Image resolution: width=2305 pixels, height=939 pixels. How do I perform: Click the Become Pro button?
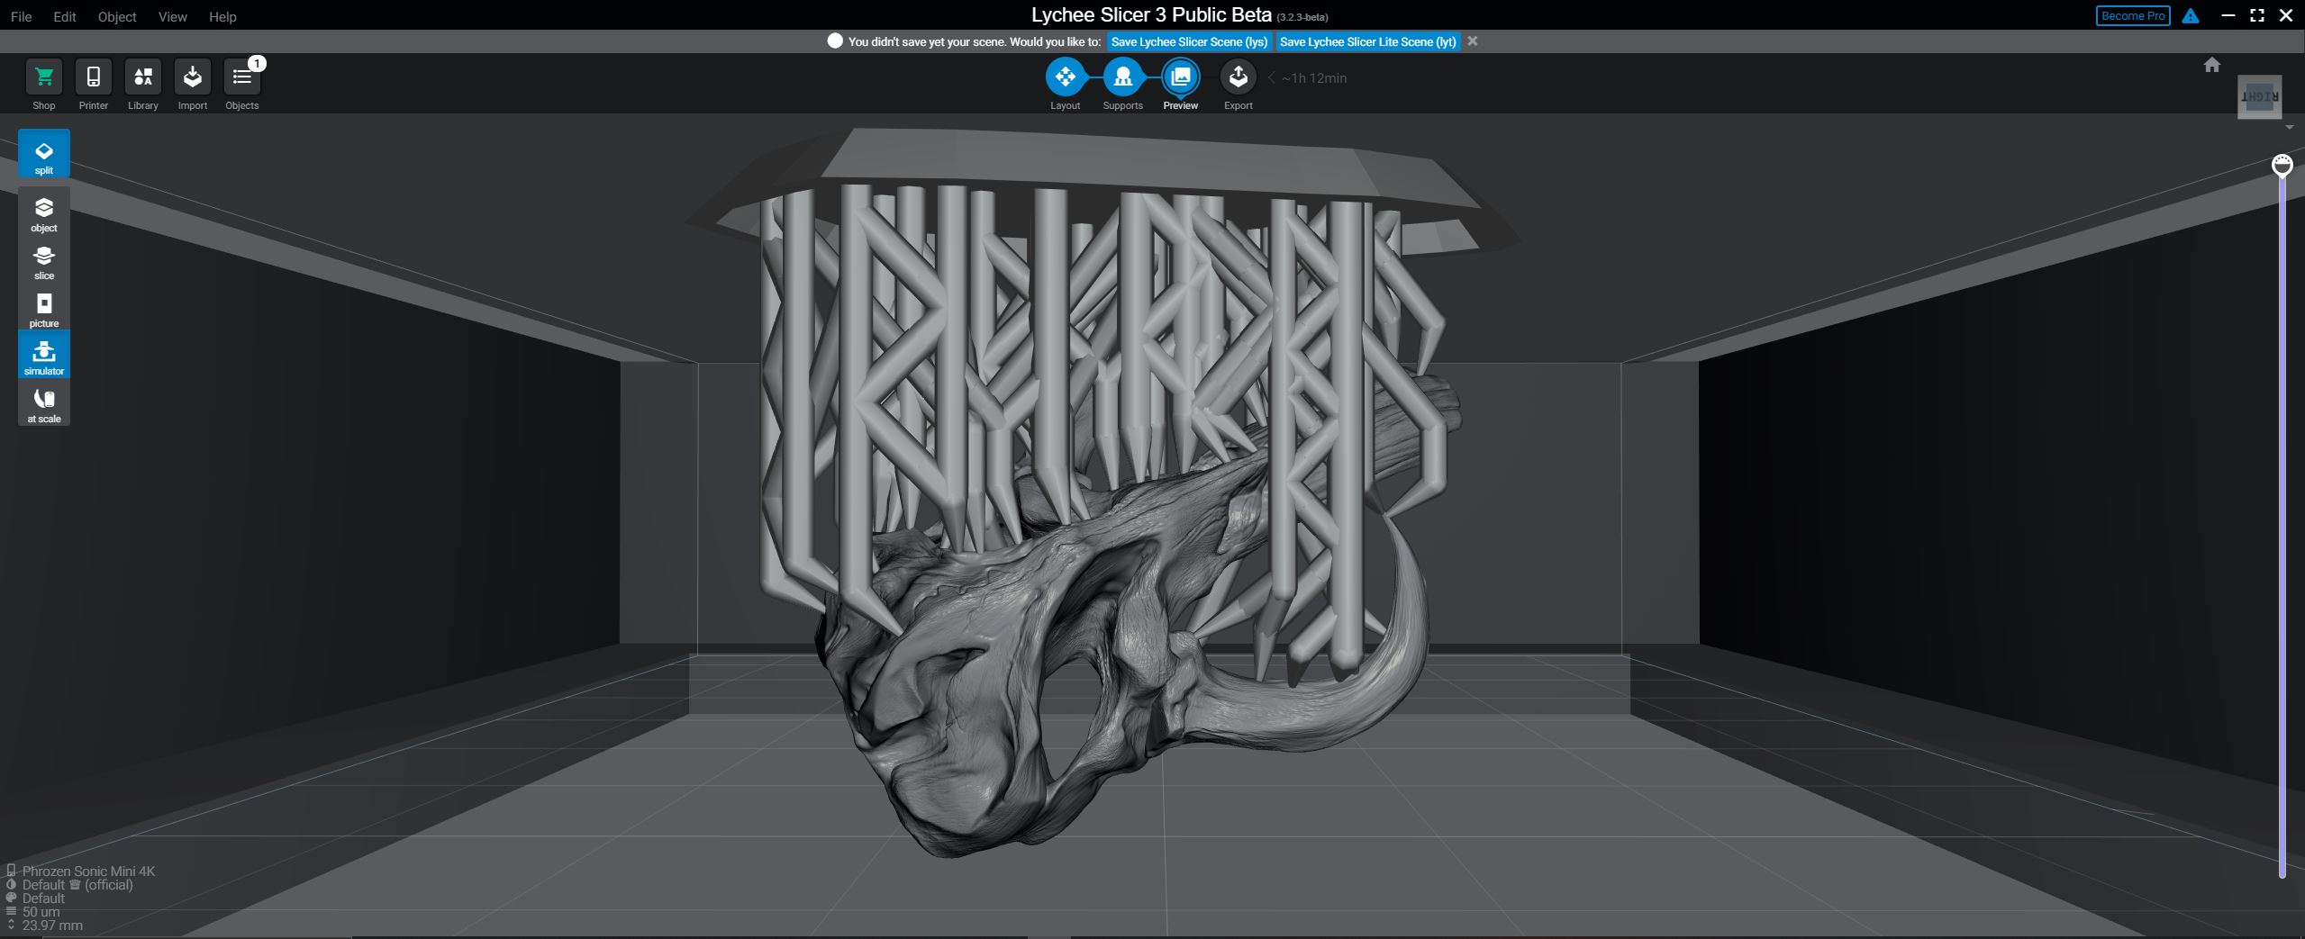pos(2133,16)
